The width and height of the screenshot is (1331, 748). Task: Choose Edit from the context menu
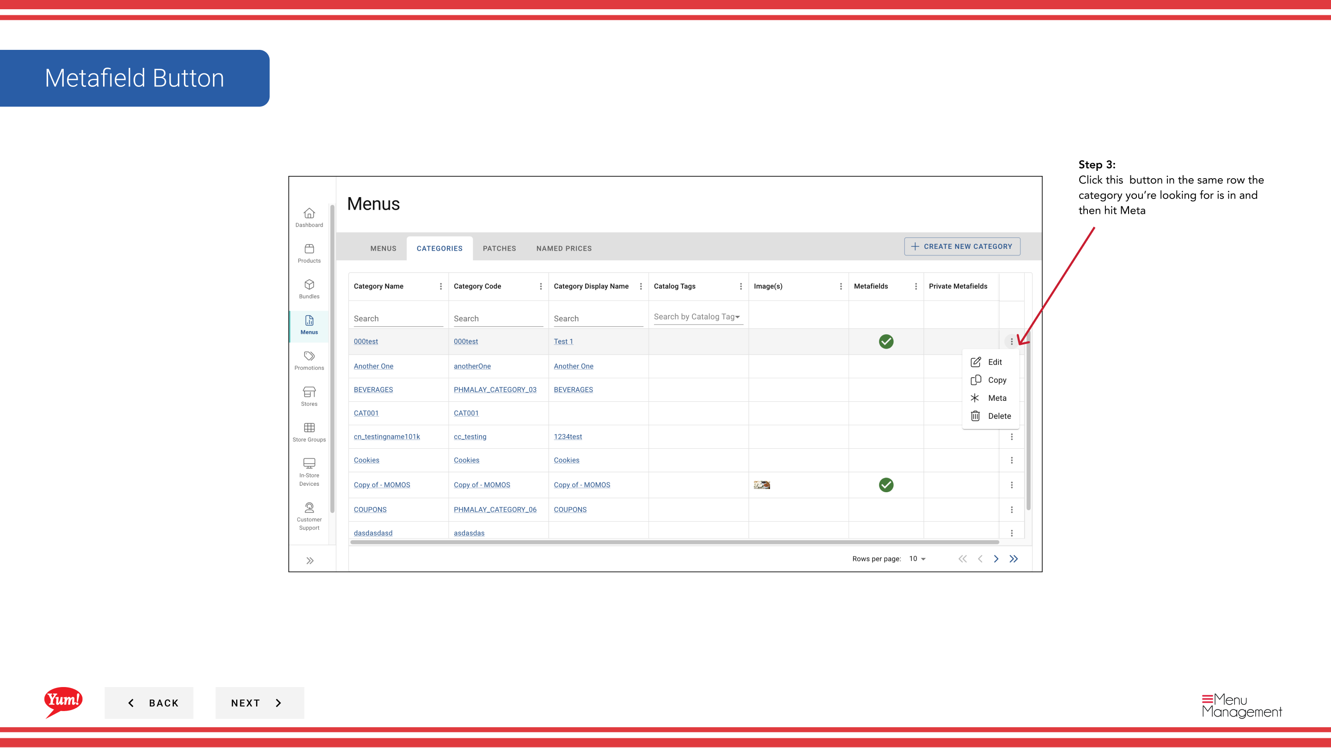pyautogui.click(x=990, y=362)
